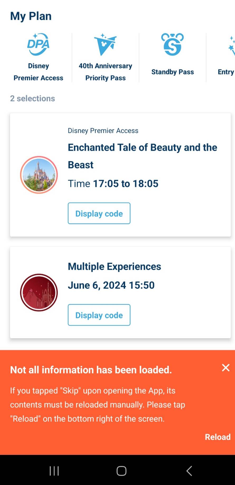The height and width of the screenshot is (485, 235).
Task: Tap the Enchanted Tale of Beauty title
Action: [142, 156]
